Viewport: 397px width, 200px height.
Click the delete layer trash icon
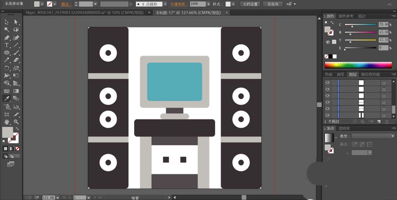point(387,121)
